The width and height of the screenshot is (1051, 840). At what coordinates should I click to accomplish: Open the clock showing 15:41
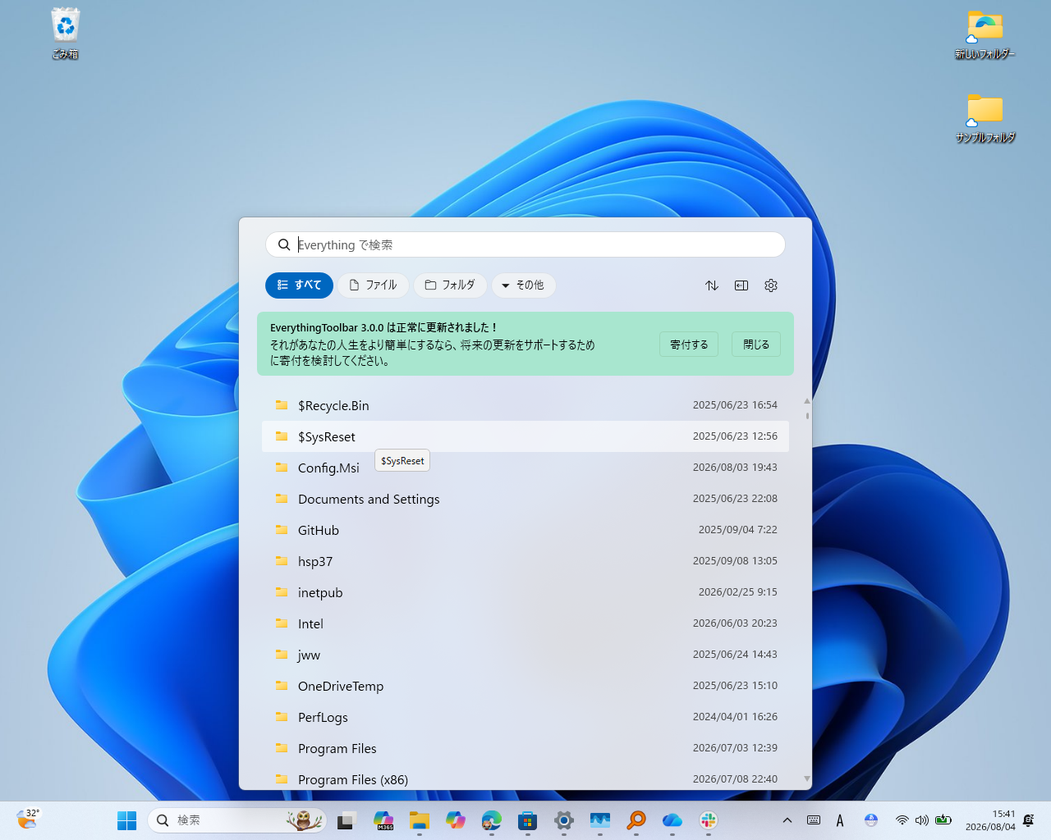(x=990, y=820)
